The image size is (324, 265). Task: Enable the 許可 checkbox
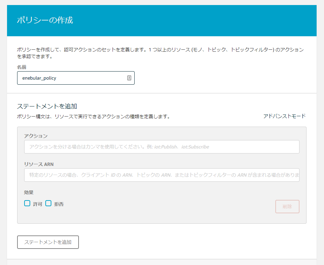[x=27, y=203]
